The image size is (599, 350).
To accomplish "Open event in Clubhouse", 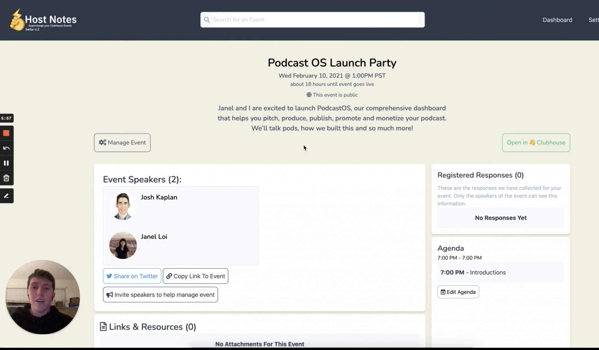I will click(536, 143).
